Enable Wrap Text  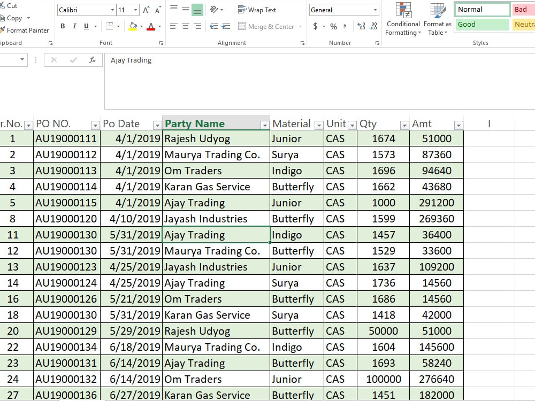[x=257, y=10]
